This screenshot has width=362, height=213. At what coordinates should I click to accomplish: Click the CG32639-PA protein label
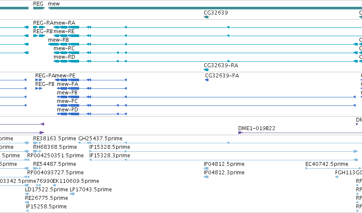pos(222,75)
